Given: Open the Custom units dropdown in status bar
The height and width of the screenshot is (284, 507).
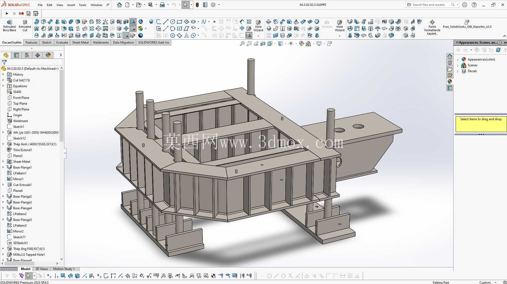Looking at the screenshot, I should coord(495,282).
